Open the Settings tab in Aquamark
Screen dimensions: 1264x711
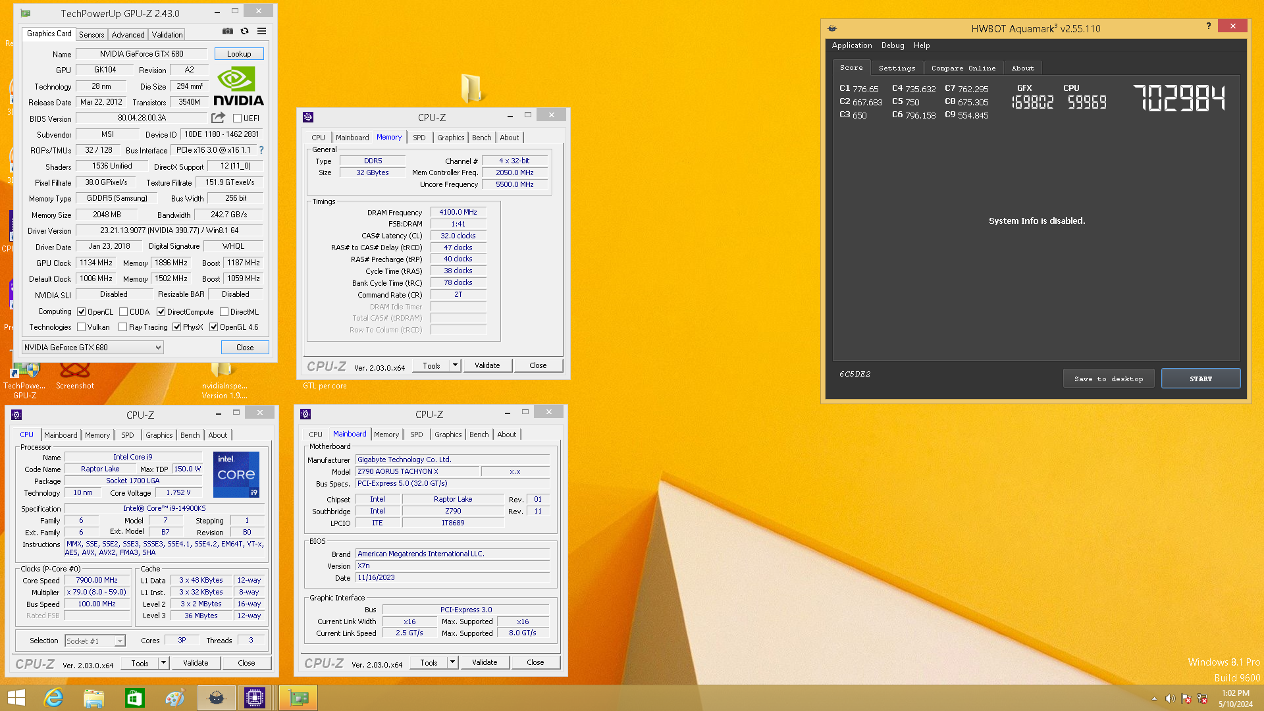pos(897,68)
